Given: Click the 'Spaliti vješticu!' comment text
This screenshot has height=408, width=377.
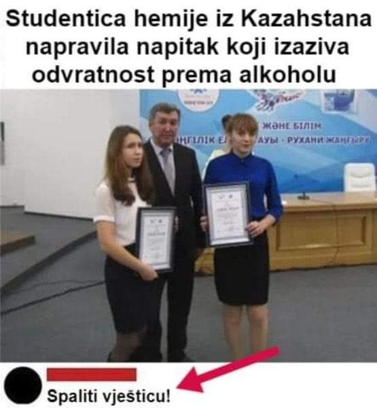Looking at the screenshot, I should [x=109, y=396].
